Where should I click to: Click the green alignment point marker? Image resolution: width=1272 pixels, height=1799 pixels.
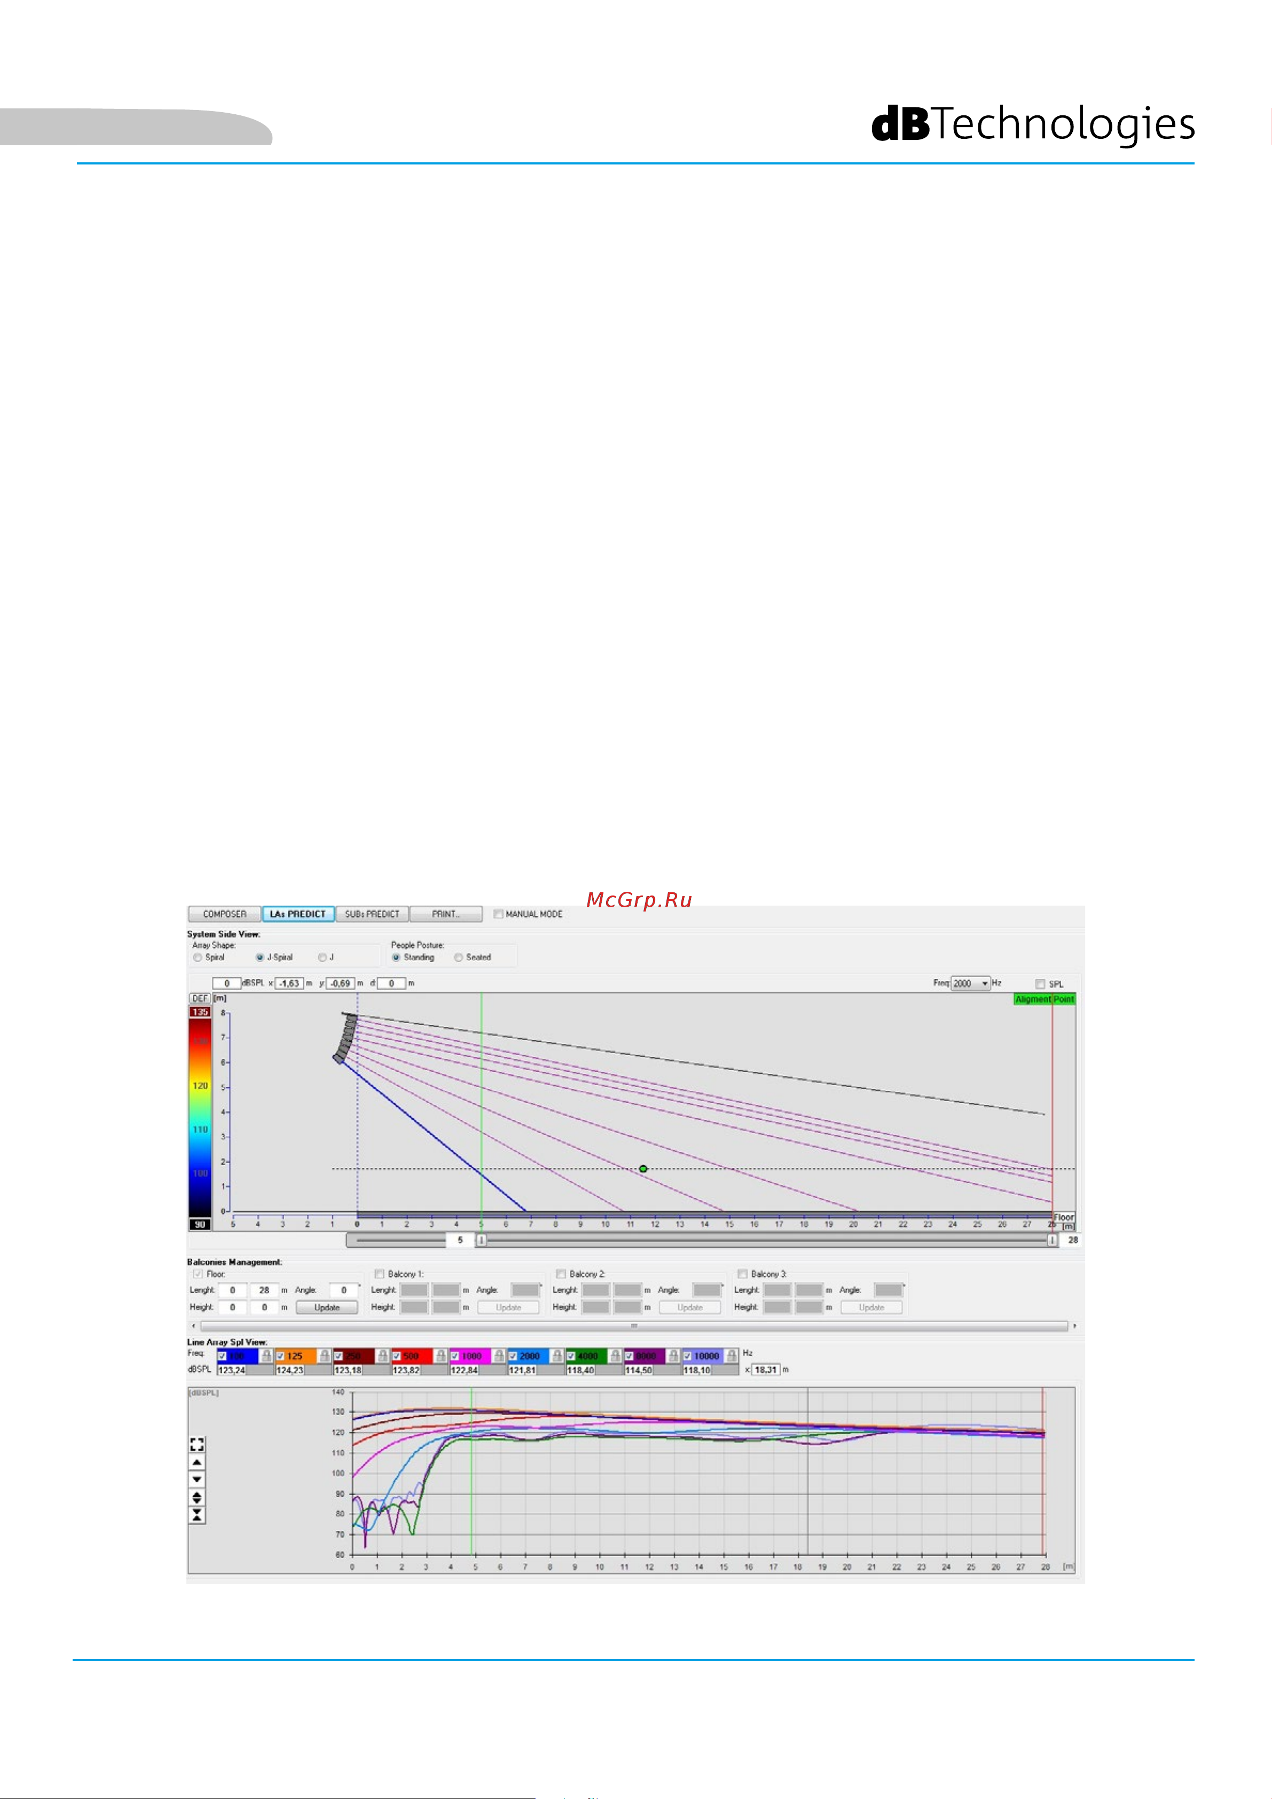642,1169
